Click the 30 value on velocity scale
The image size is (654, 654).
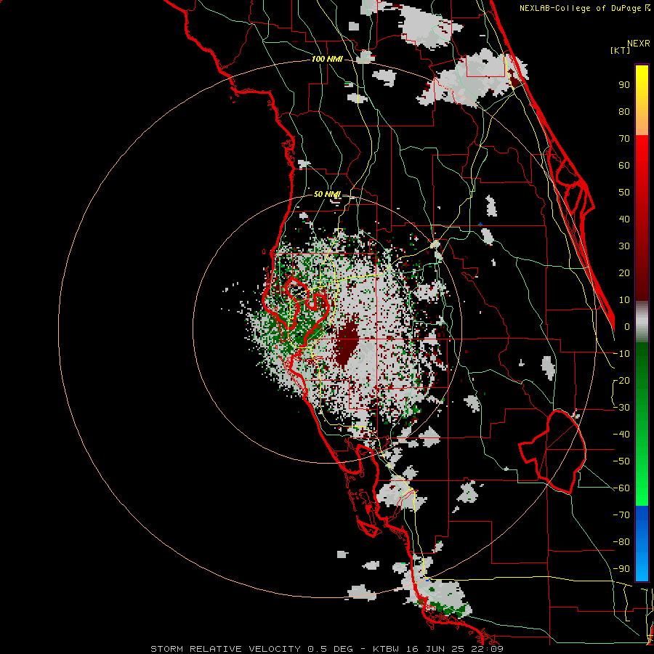tap(624, 246)
